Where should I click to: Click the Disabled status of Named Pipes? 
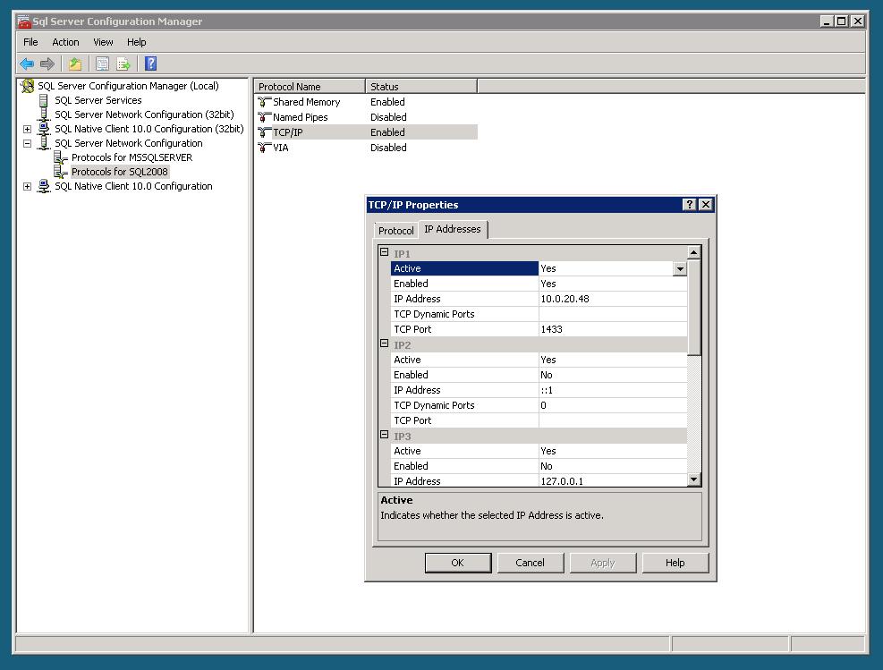click(388, 117)
